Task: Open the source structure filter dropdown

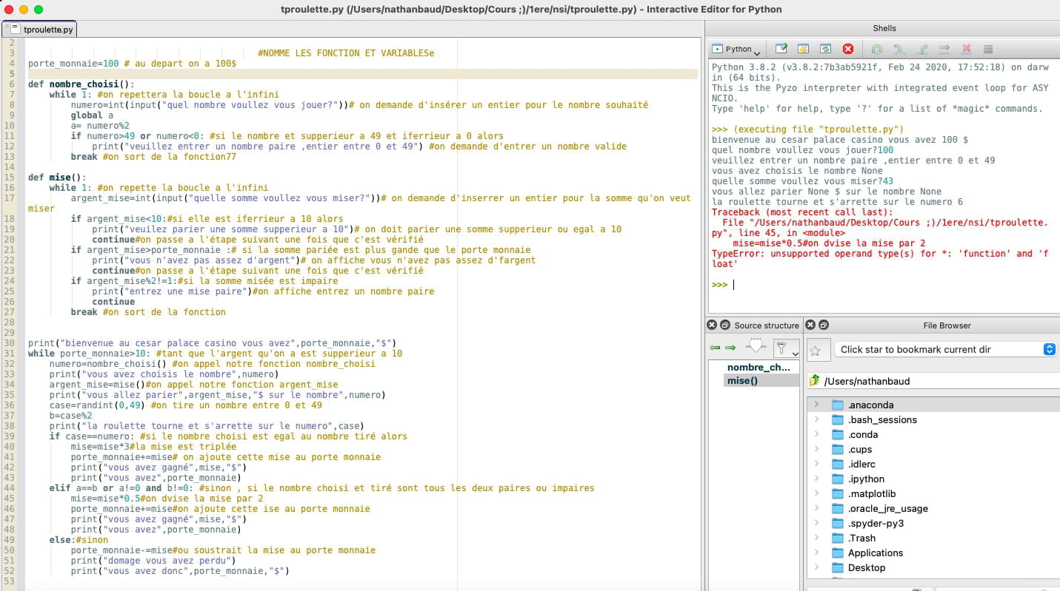Action: click(x=786, y=348)
